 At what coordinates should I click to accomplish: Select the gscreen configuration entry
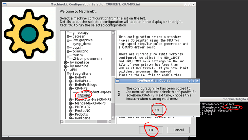(79, 36)
